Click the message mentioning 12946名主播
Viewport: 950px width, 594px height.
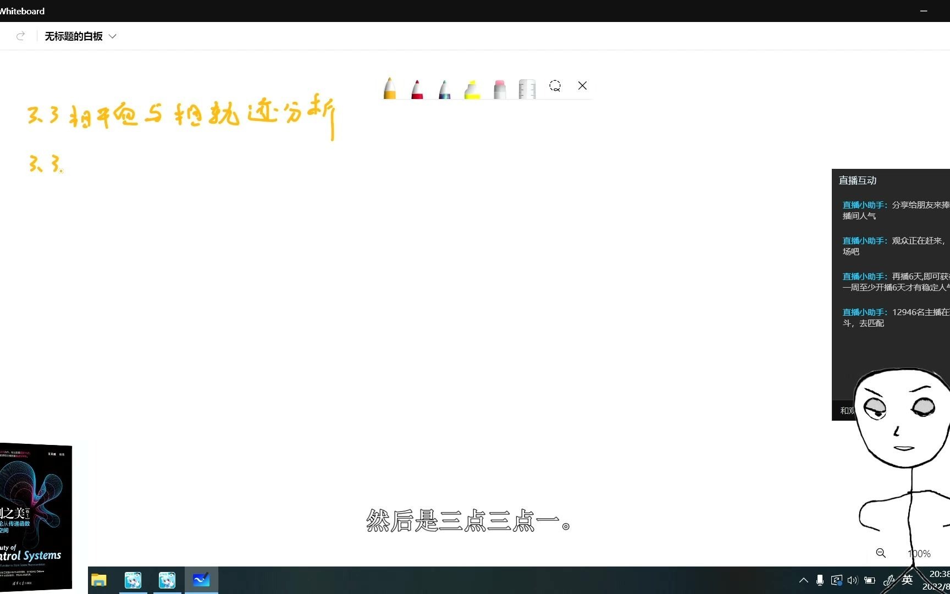[x=896, y=317]
